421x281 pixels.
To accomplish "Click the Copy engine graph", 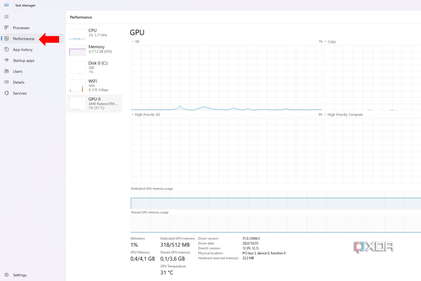I will (372, 77).
